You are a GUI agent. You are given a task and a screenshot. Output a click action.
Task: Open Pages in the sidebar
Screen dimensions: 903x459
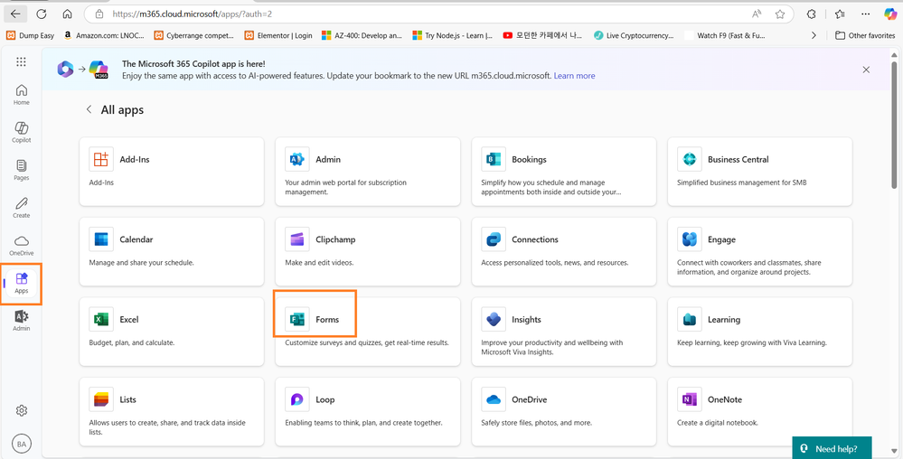pos(22,171)
